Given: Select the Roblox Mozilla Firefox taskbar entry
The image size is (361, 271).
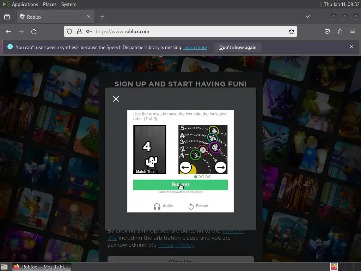Looking at the screenshot, I should (x=42, y=267).
